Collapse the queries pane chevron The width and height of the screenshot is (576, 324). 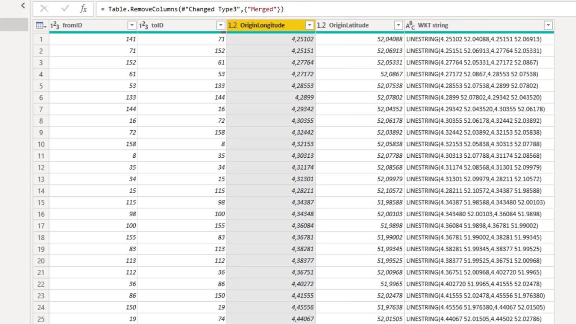pos(23,5)
